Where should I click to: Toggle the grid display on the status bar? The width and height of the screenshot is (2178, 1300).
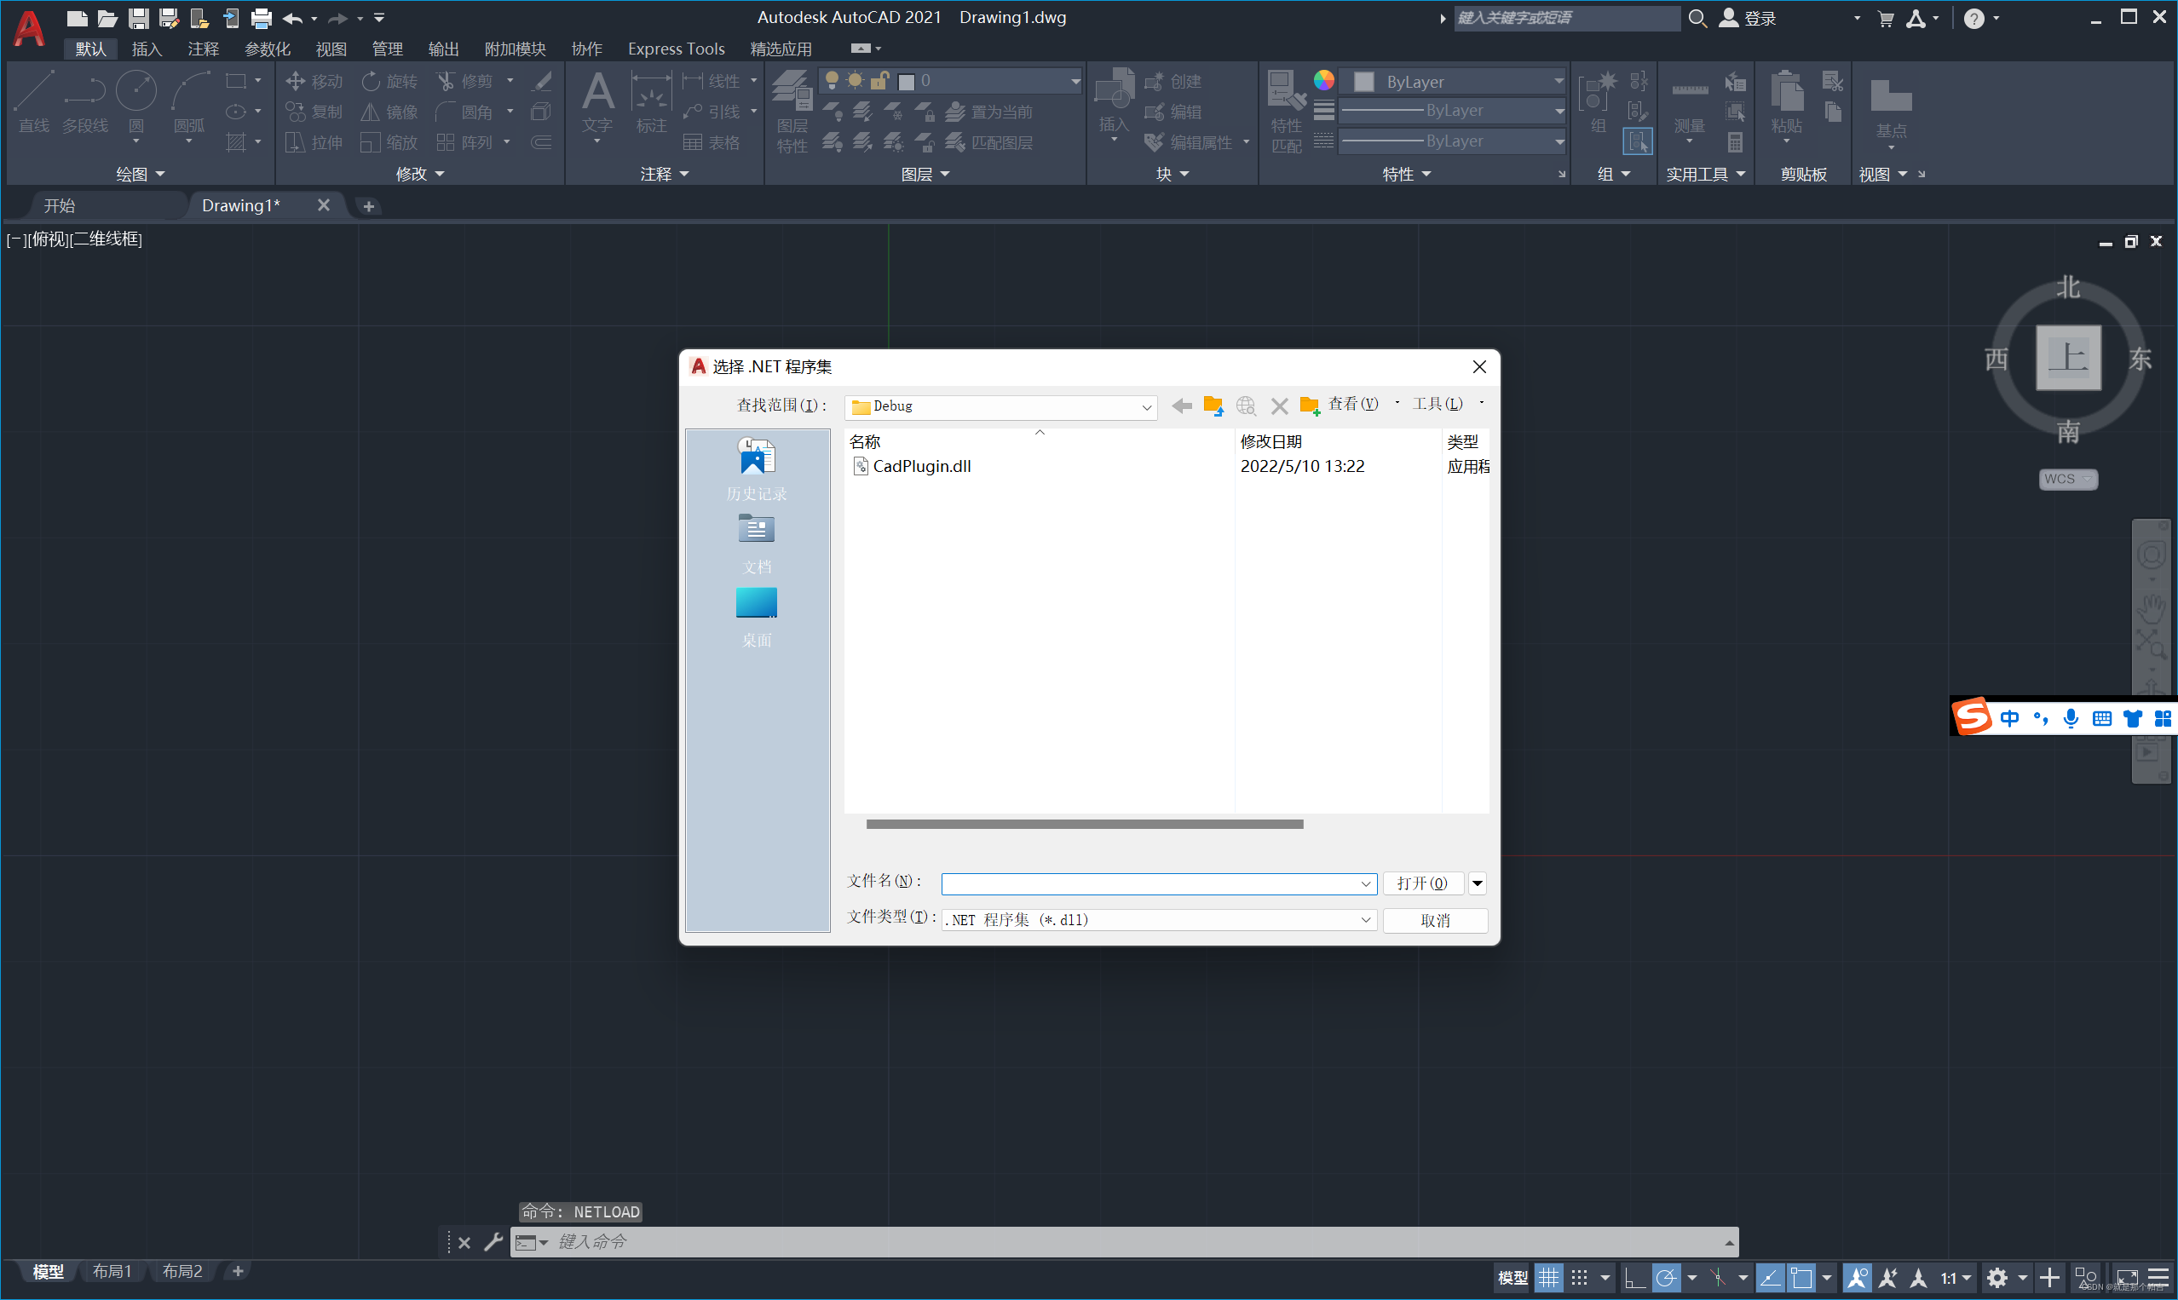click(1548, 1277)
